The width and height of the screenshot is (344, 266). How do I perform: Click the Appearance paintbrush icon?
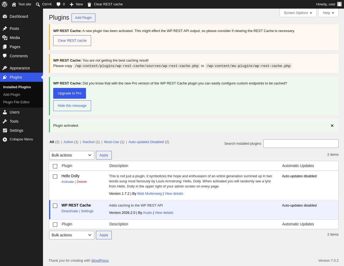tap(5, 68)
